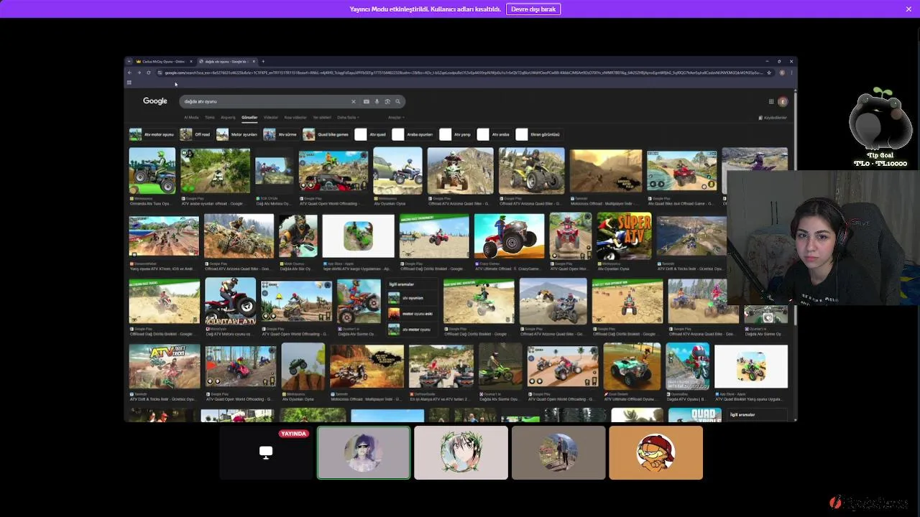Select the highlighted sunglasses-avatar participant tile
Screen dimensions: 920x517
coord(364,453)
